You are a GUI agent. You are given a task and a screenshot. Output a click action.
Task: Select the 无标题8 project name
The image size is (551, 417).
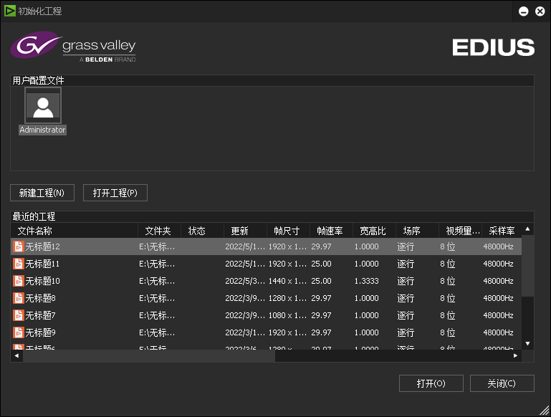(x=40, y=298)
